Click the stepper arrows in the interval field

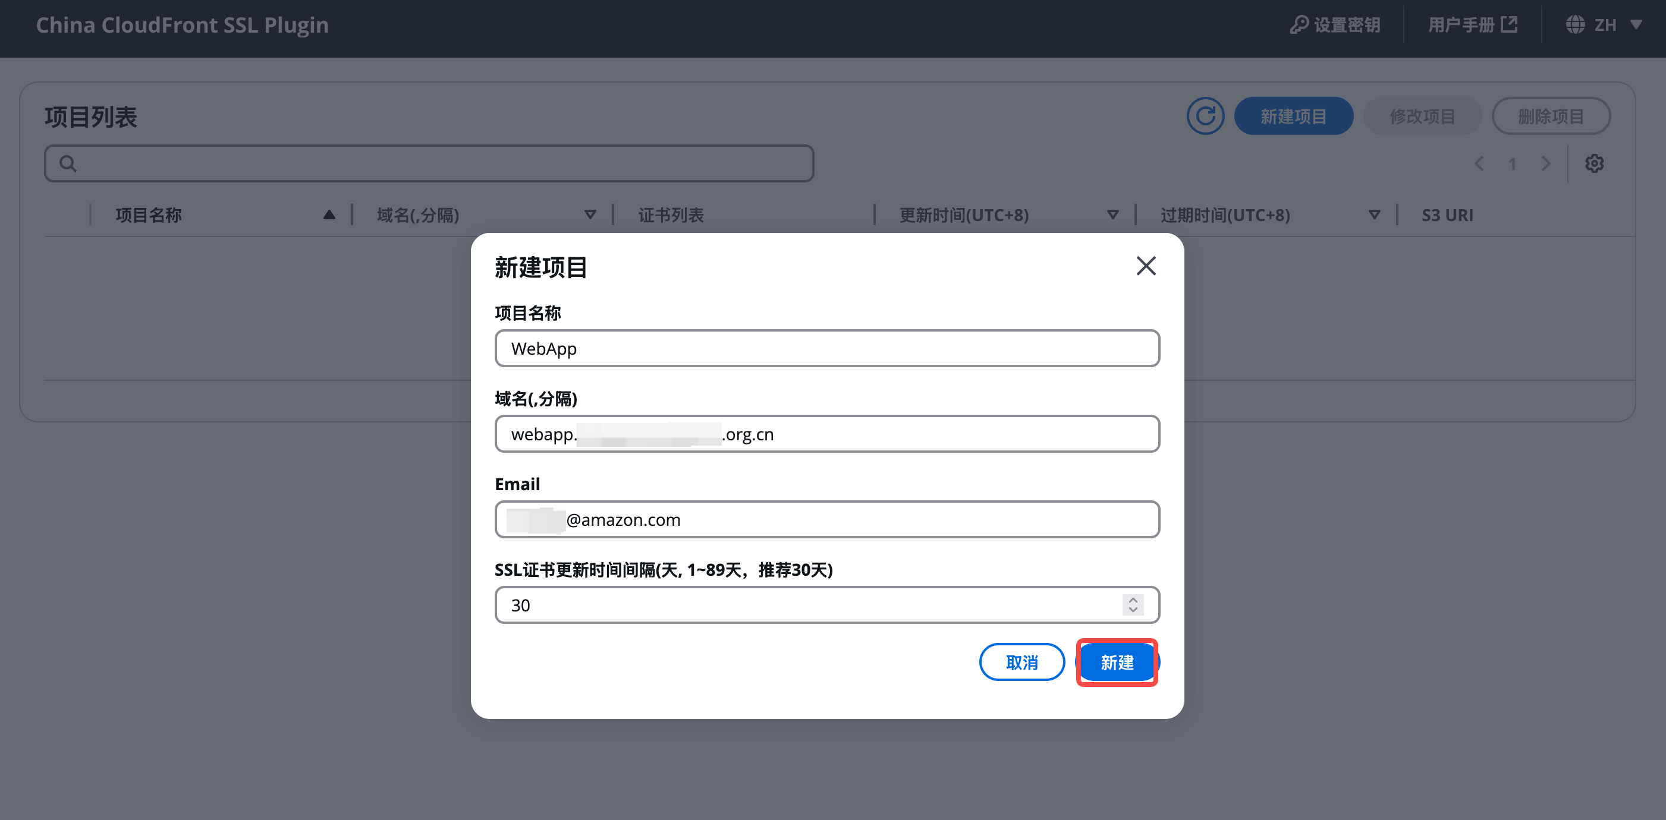(1133, 605)
